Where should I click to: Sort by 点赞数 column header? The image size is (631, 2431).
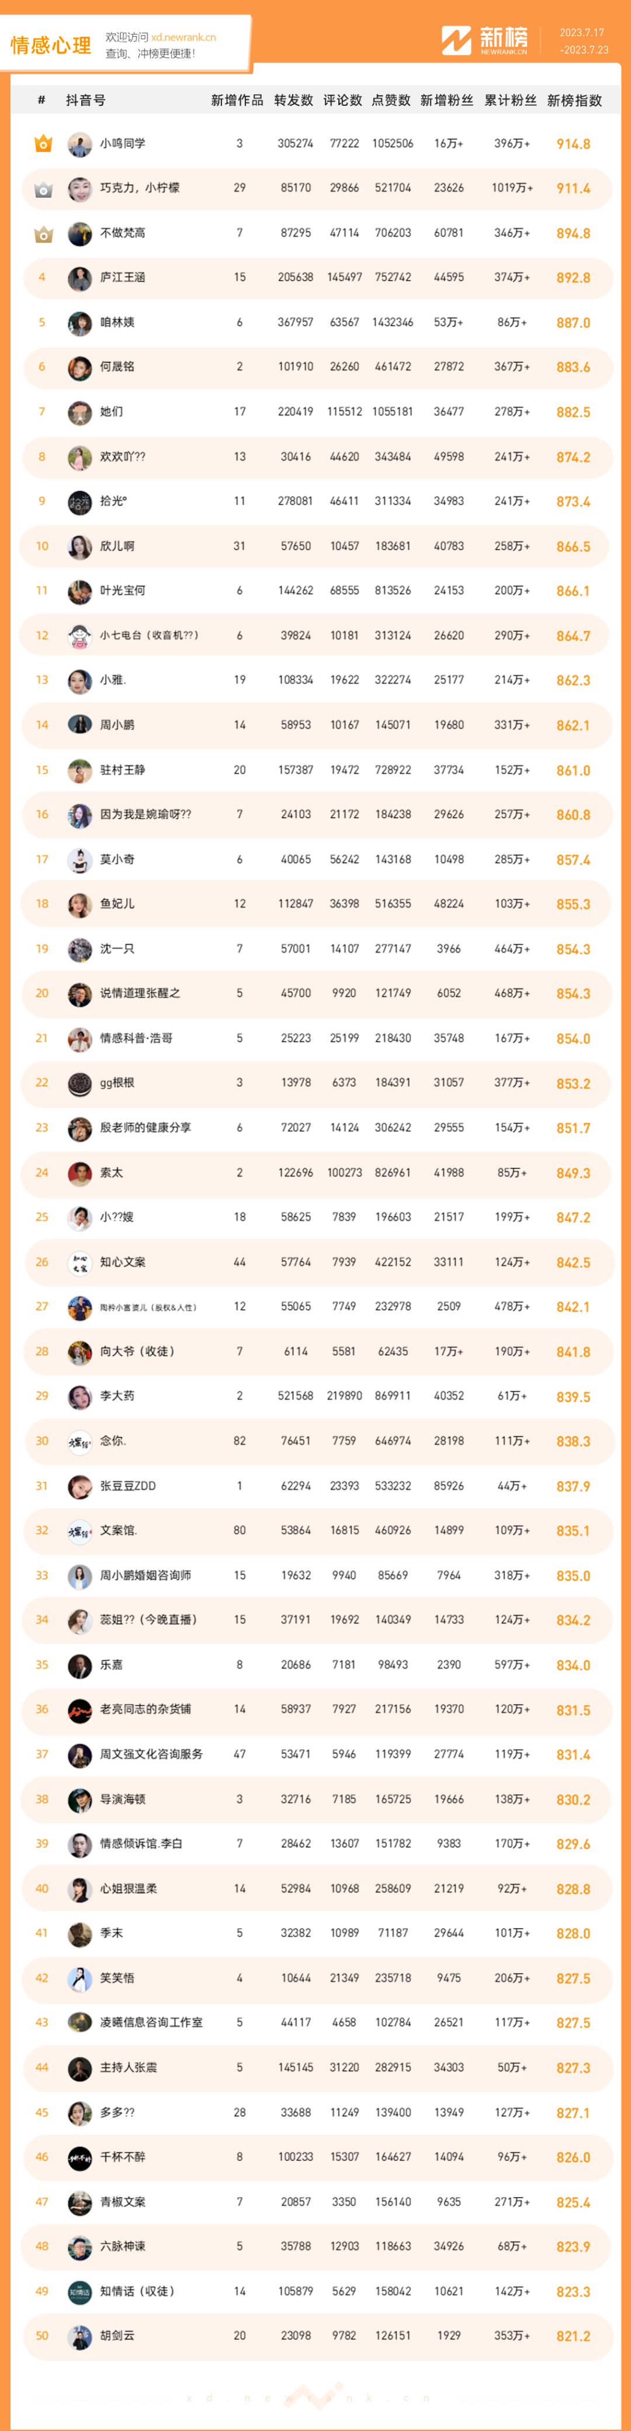coord(391,100)
